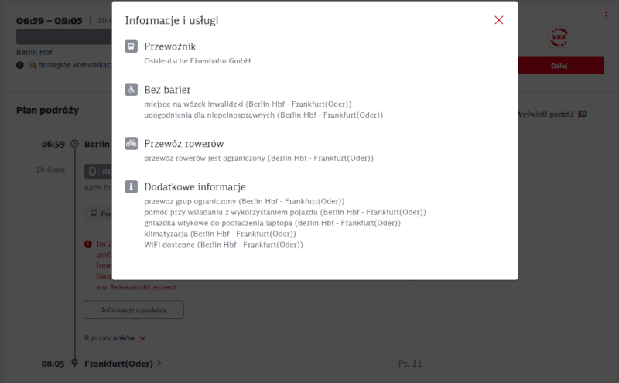This screenshot has height=383, width=619.
Task: Click the WiFi dostępne information line
Action: tap(224, 245)
